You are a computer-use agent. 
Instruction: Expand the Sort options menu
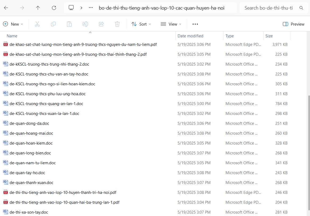click(x=141, y=24)
